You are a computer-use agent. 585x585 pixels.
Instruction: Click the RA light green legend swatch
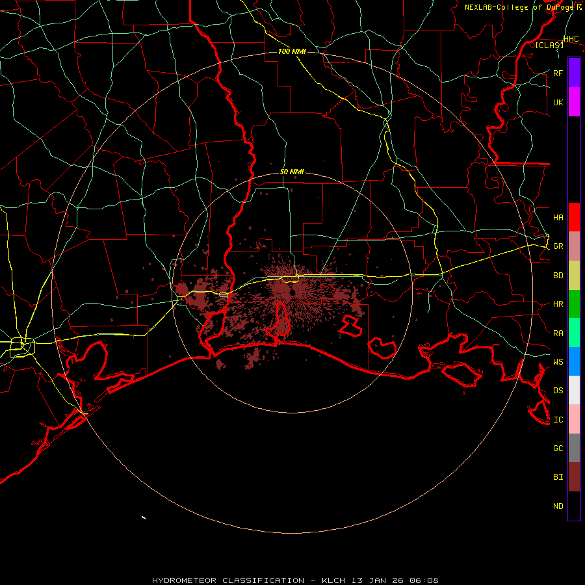click(x=574, y=333)
